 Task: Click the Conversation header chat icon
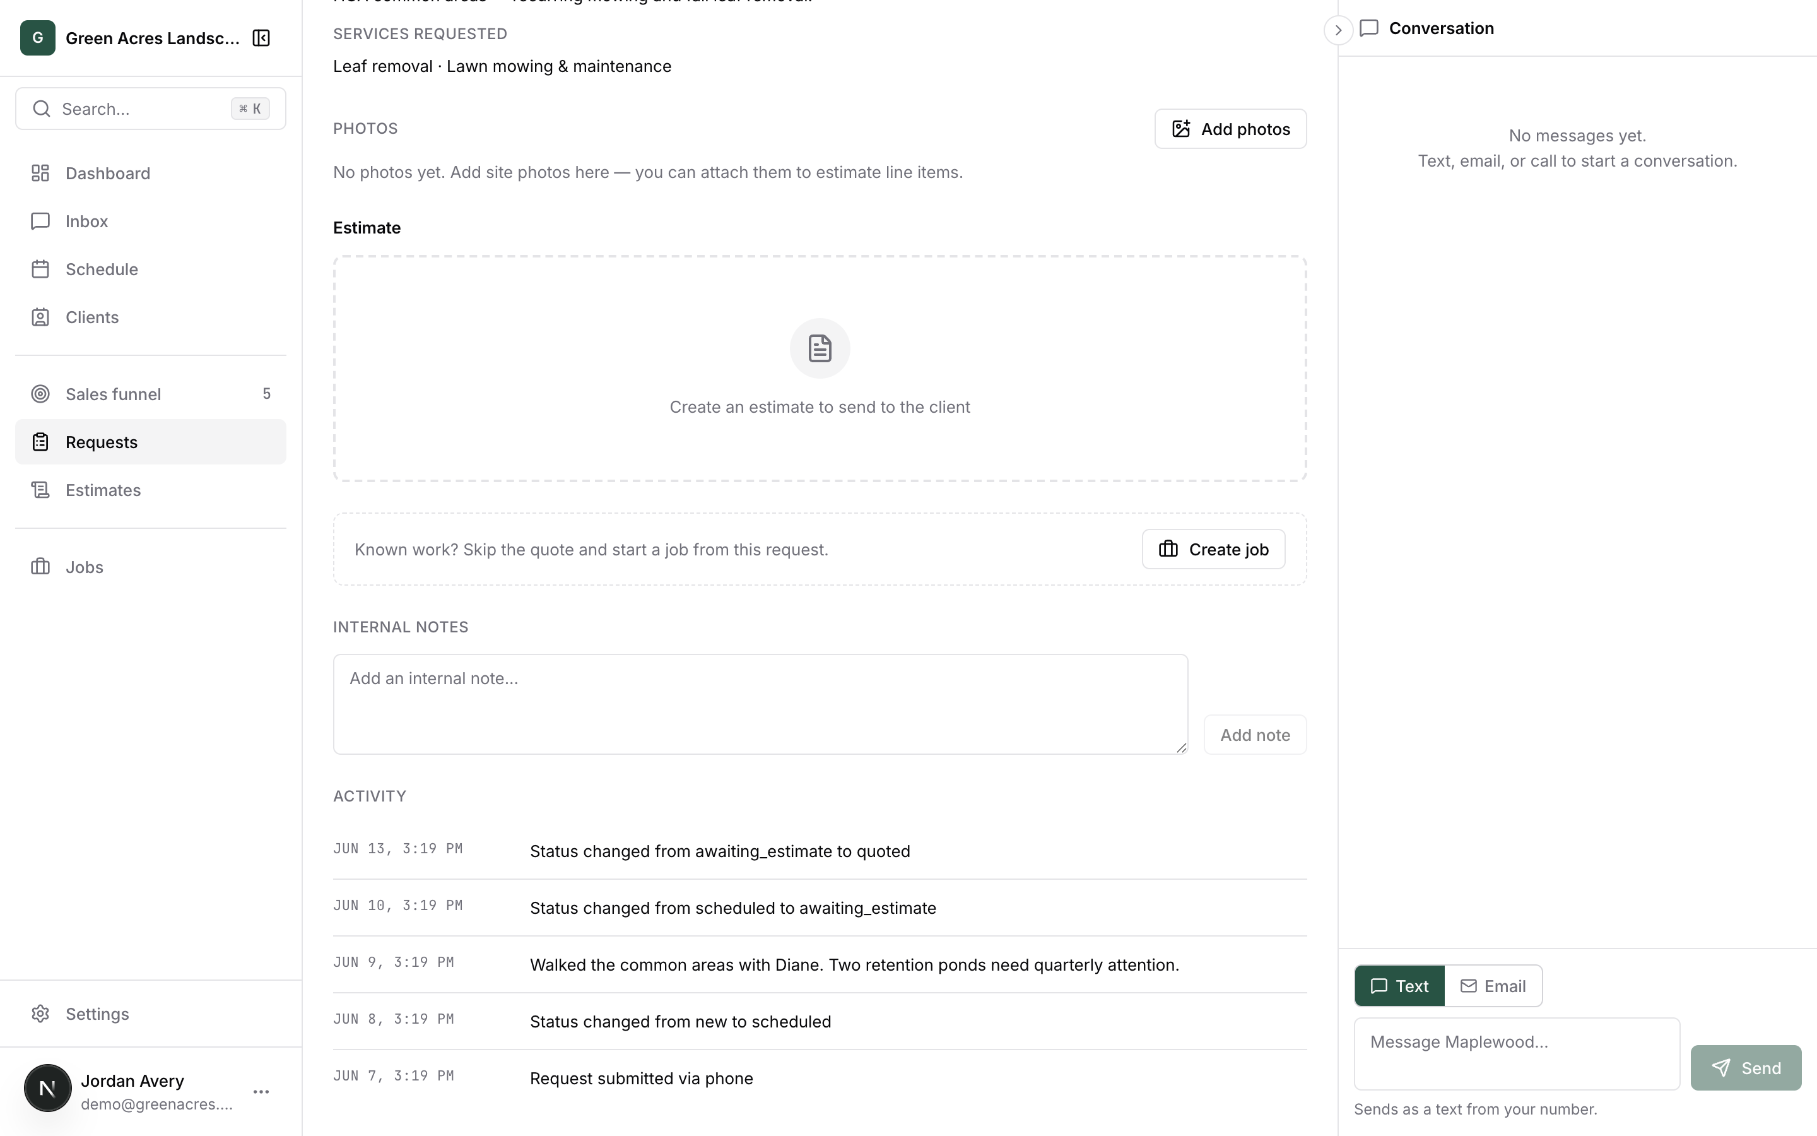[x=1369, y=28]
